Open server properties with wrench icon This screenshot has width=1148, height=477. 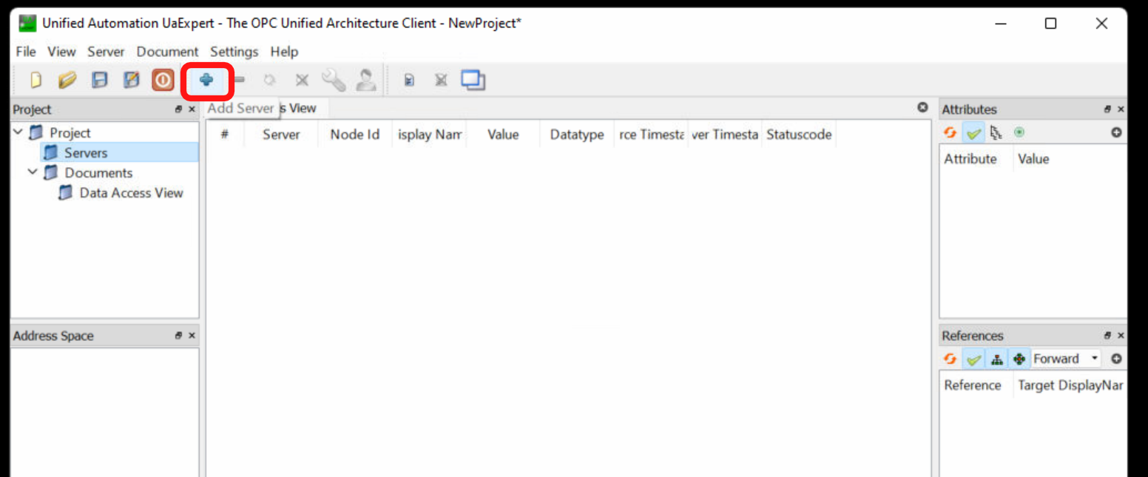click(x=334, y=80)
